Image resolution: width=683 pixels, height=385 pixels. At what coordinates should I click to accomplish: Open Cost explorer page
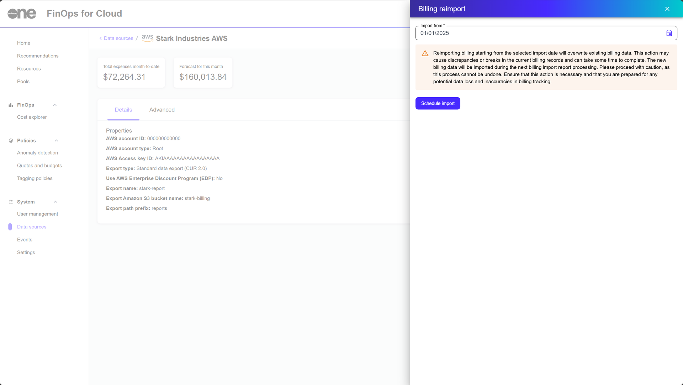click(32, 117)
